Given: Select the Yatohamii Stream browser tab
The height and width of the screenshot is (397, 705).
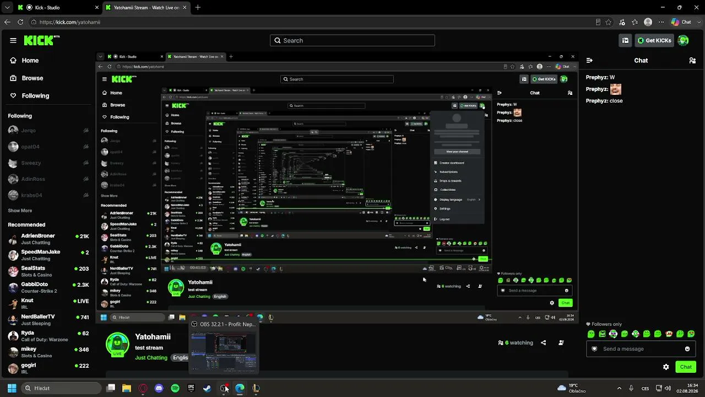Looking at the screenshot, I should (x=145, y=8).
